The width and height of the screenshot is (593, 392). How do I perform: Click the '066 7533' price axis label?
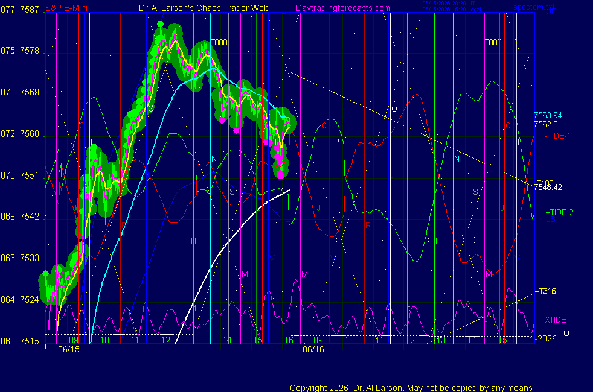pos(20,258)
